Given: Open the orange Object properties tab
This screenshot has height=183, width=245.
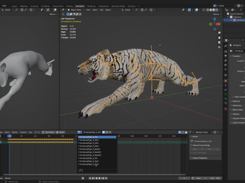Looking at the screenshot, I should click(x=226, y=81).
